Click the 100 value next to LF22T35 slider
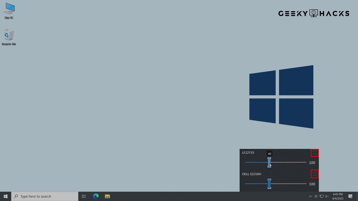 click(312, 163)
